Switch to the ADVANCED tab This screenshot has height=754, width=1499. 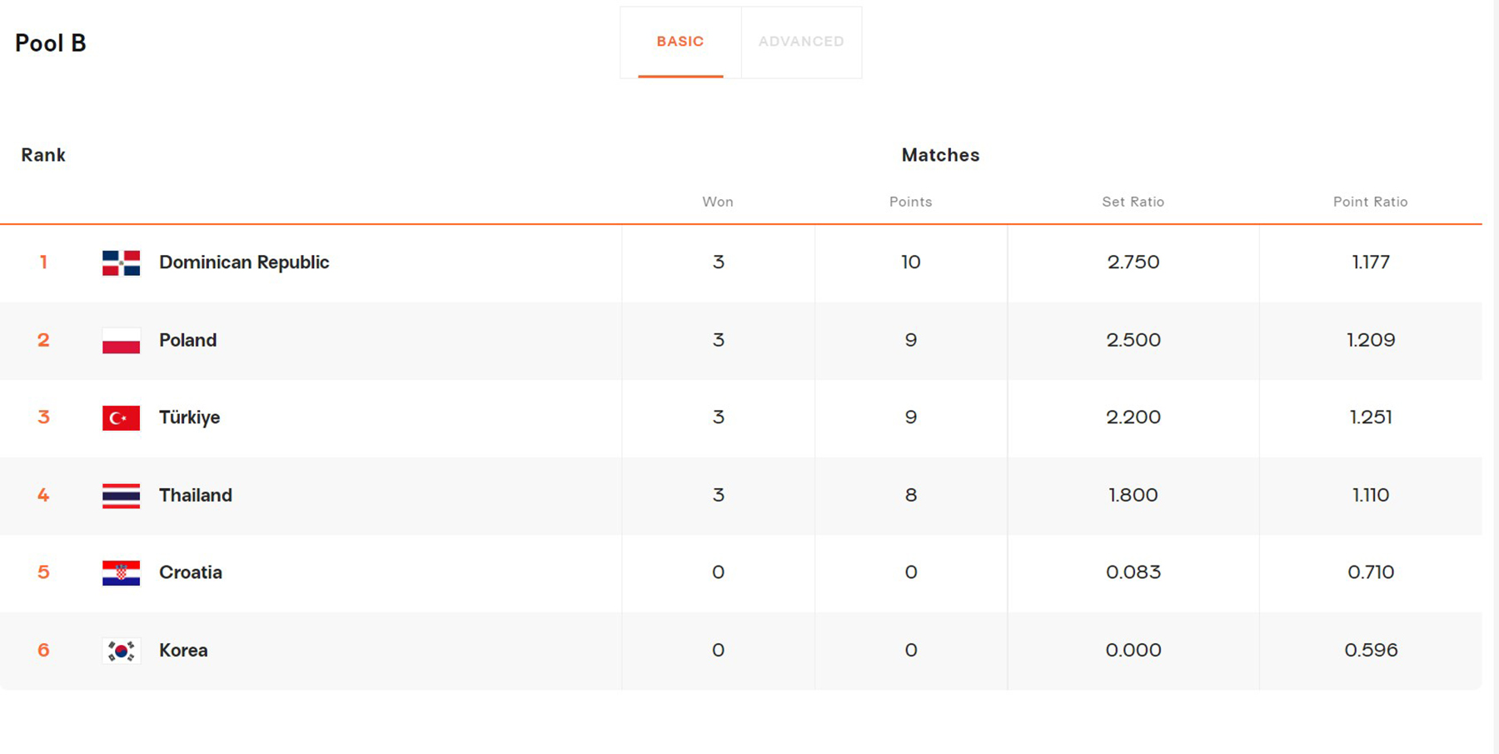point(801,42)
